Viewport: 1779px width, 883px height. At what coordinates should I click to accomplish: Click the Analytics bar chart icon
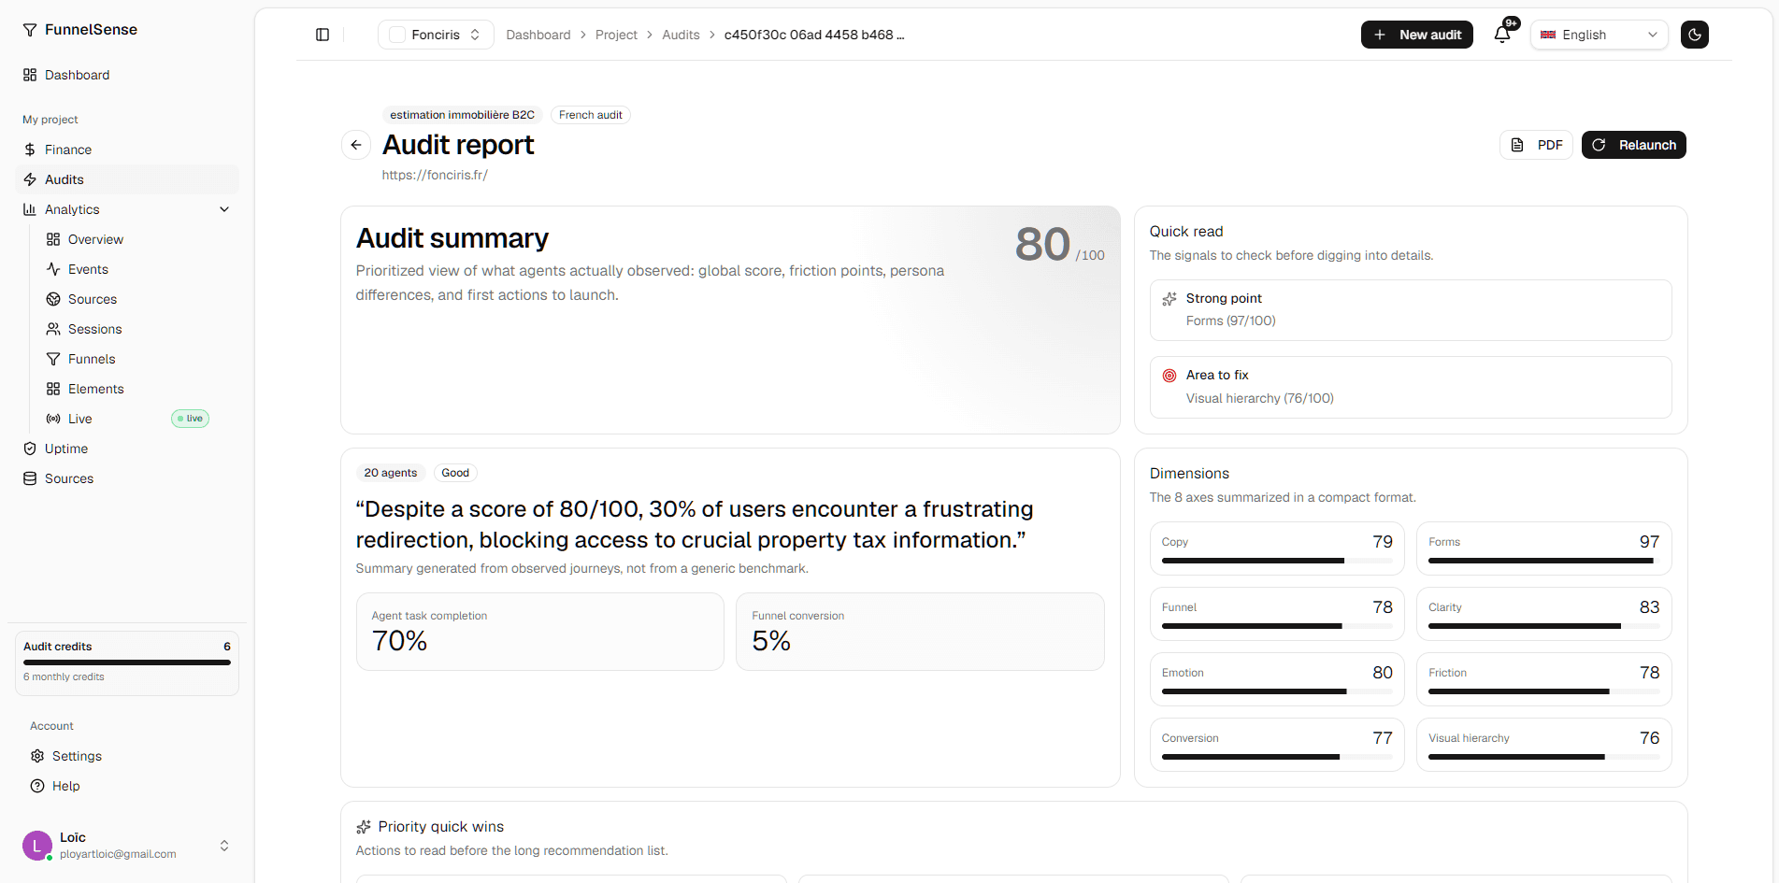click(x=30, y=209)
